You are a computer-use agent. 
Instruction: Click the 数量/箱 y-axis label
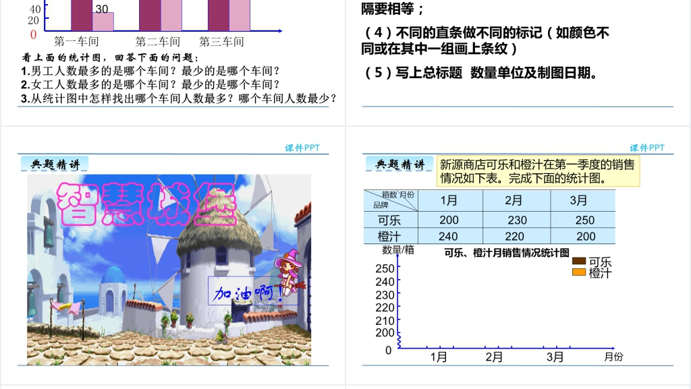point(398,250)
